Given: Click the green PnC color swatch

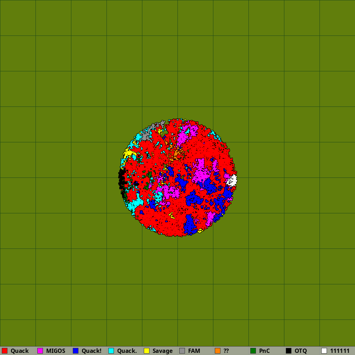Looking at the screenshot, I should 253,351.
